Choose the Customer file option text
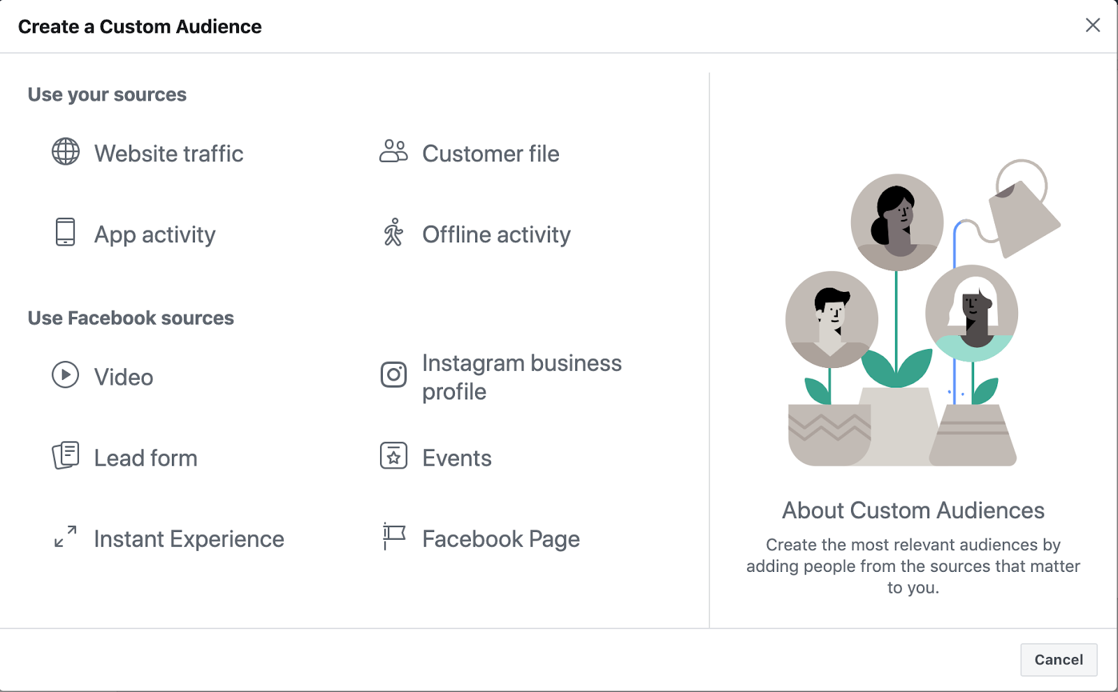 [x=491, y=154]
